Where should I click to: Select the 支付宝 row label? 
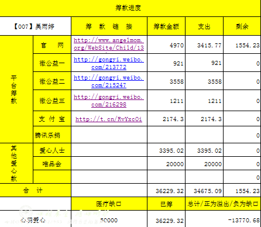pyautogui.click(x=52, y=119)
